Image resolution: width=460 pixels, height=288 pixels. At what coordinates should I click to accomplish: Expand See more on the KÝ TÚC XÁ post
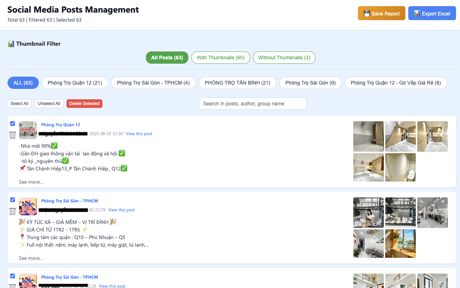pyautogui.click(x=31, y=258)
